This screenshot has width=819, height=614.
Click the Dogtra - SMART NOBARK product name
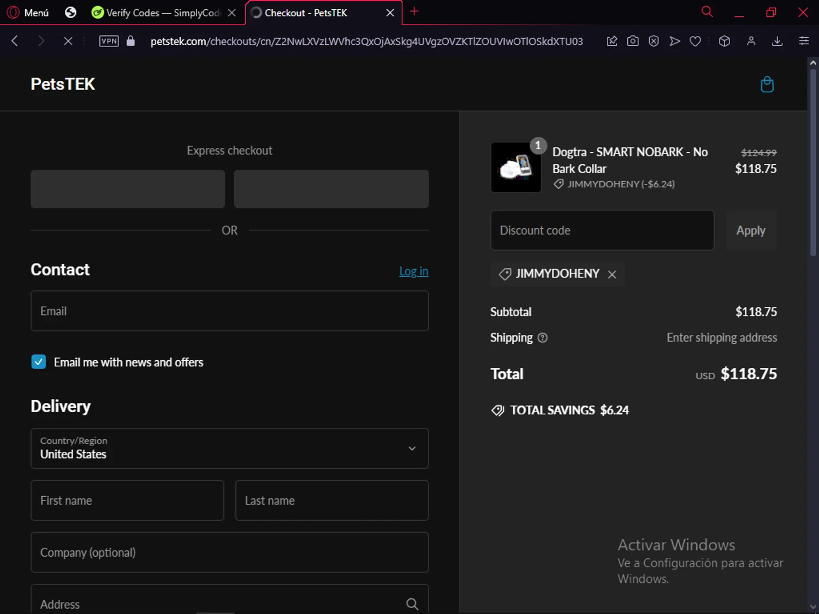click(x=630, y=160)
